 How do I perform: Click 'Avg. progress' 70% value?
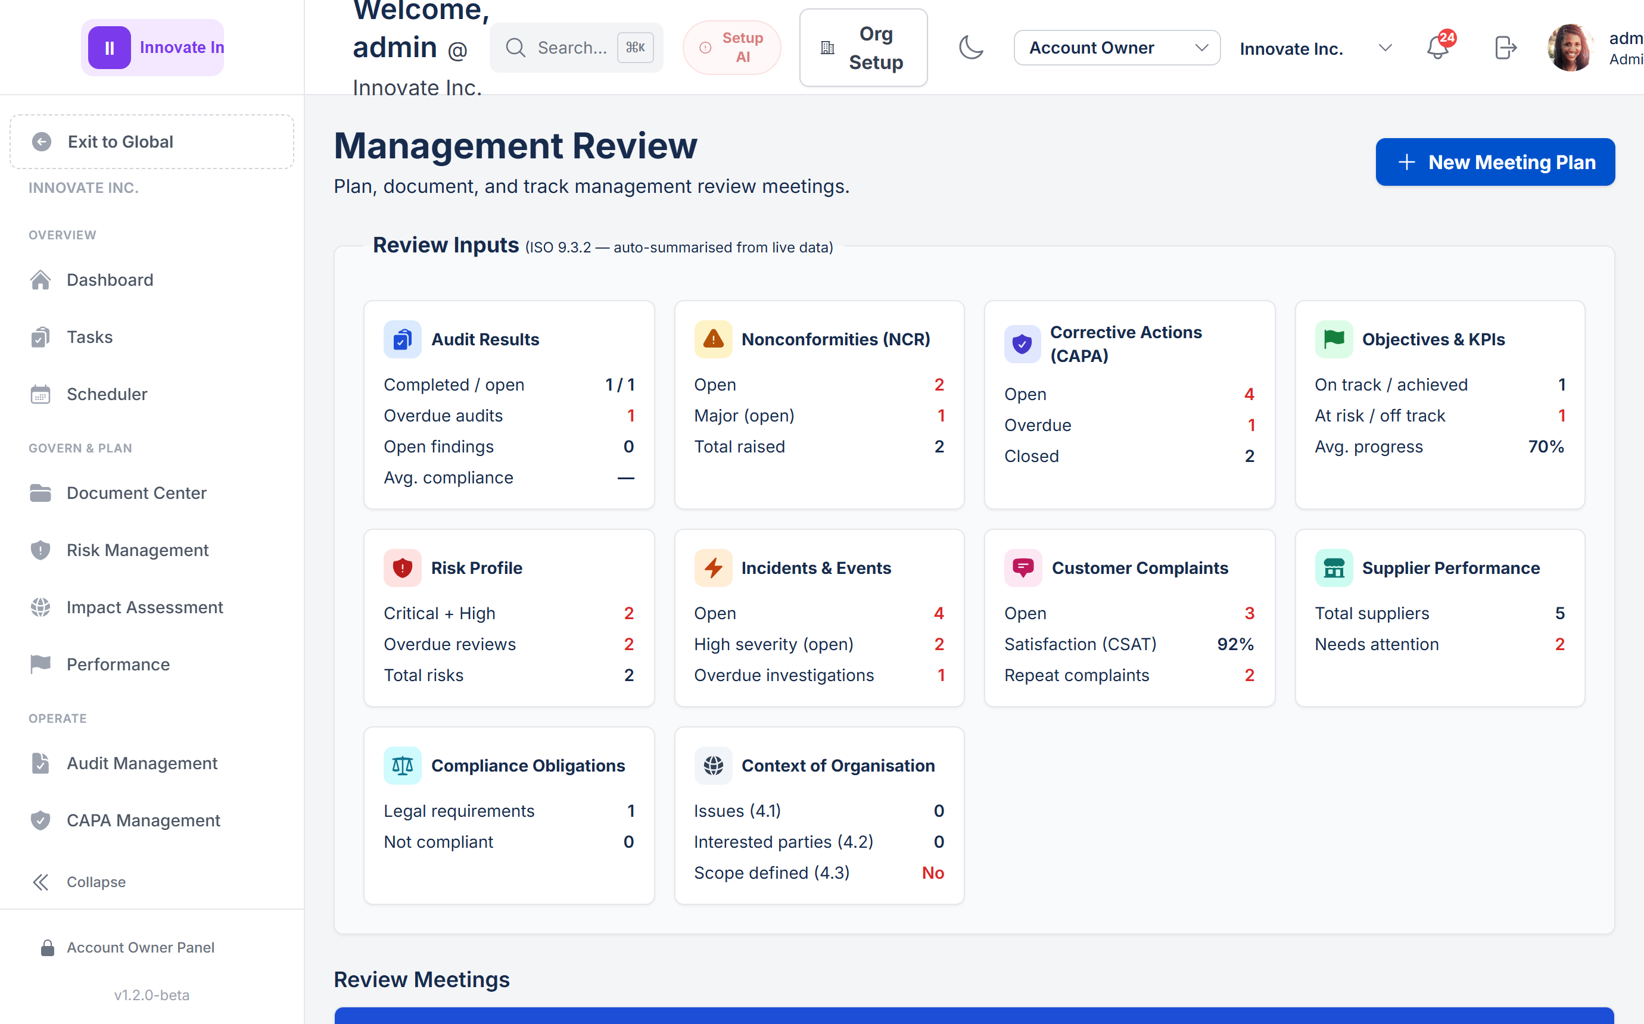(x=1546, y=447)
